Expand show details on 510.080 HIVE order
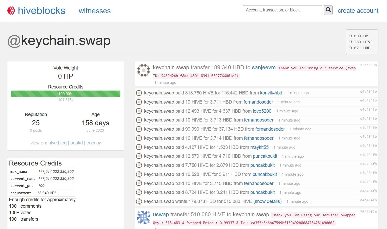387x229 pixels. tap(267, 201)
